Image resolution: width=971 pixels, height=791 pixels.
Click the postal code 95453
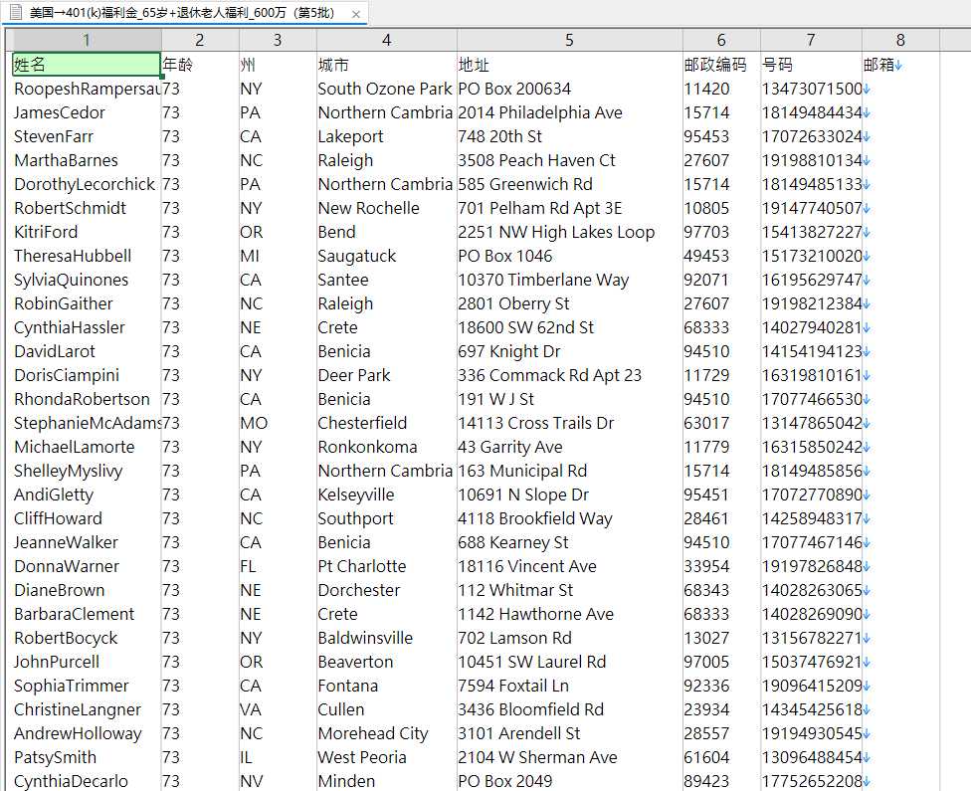pos(706,136)
